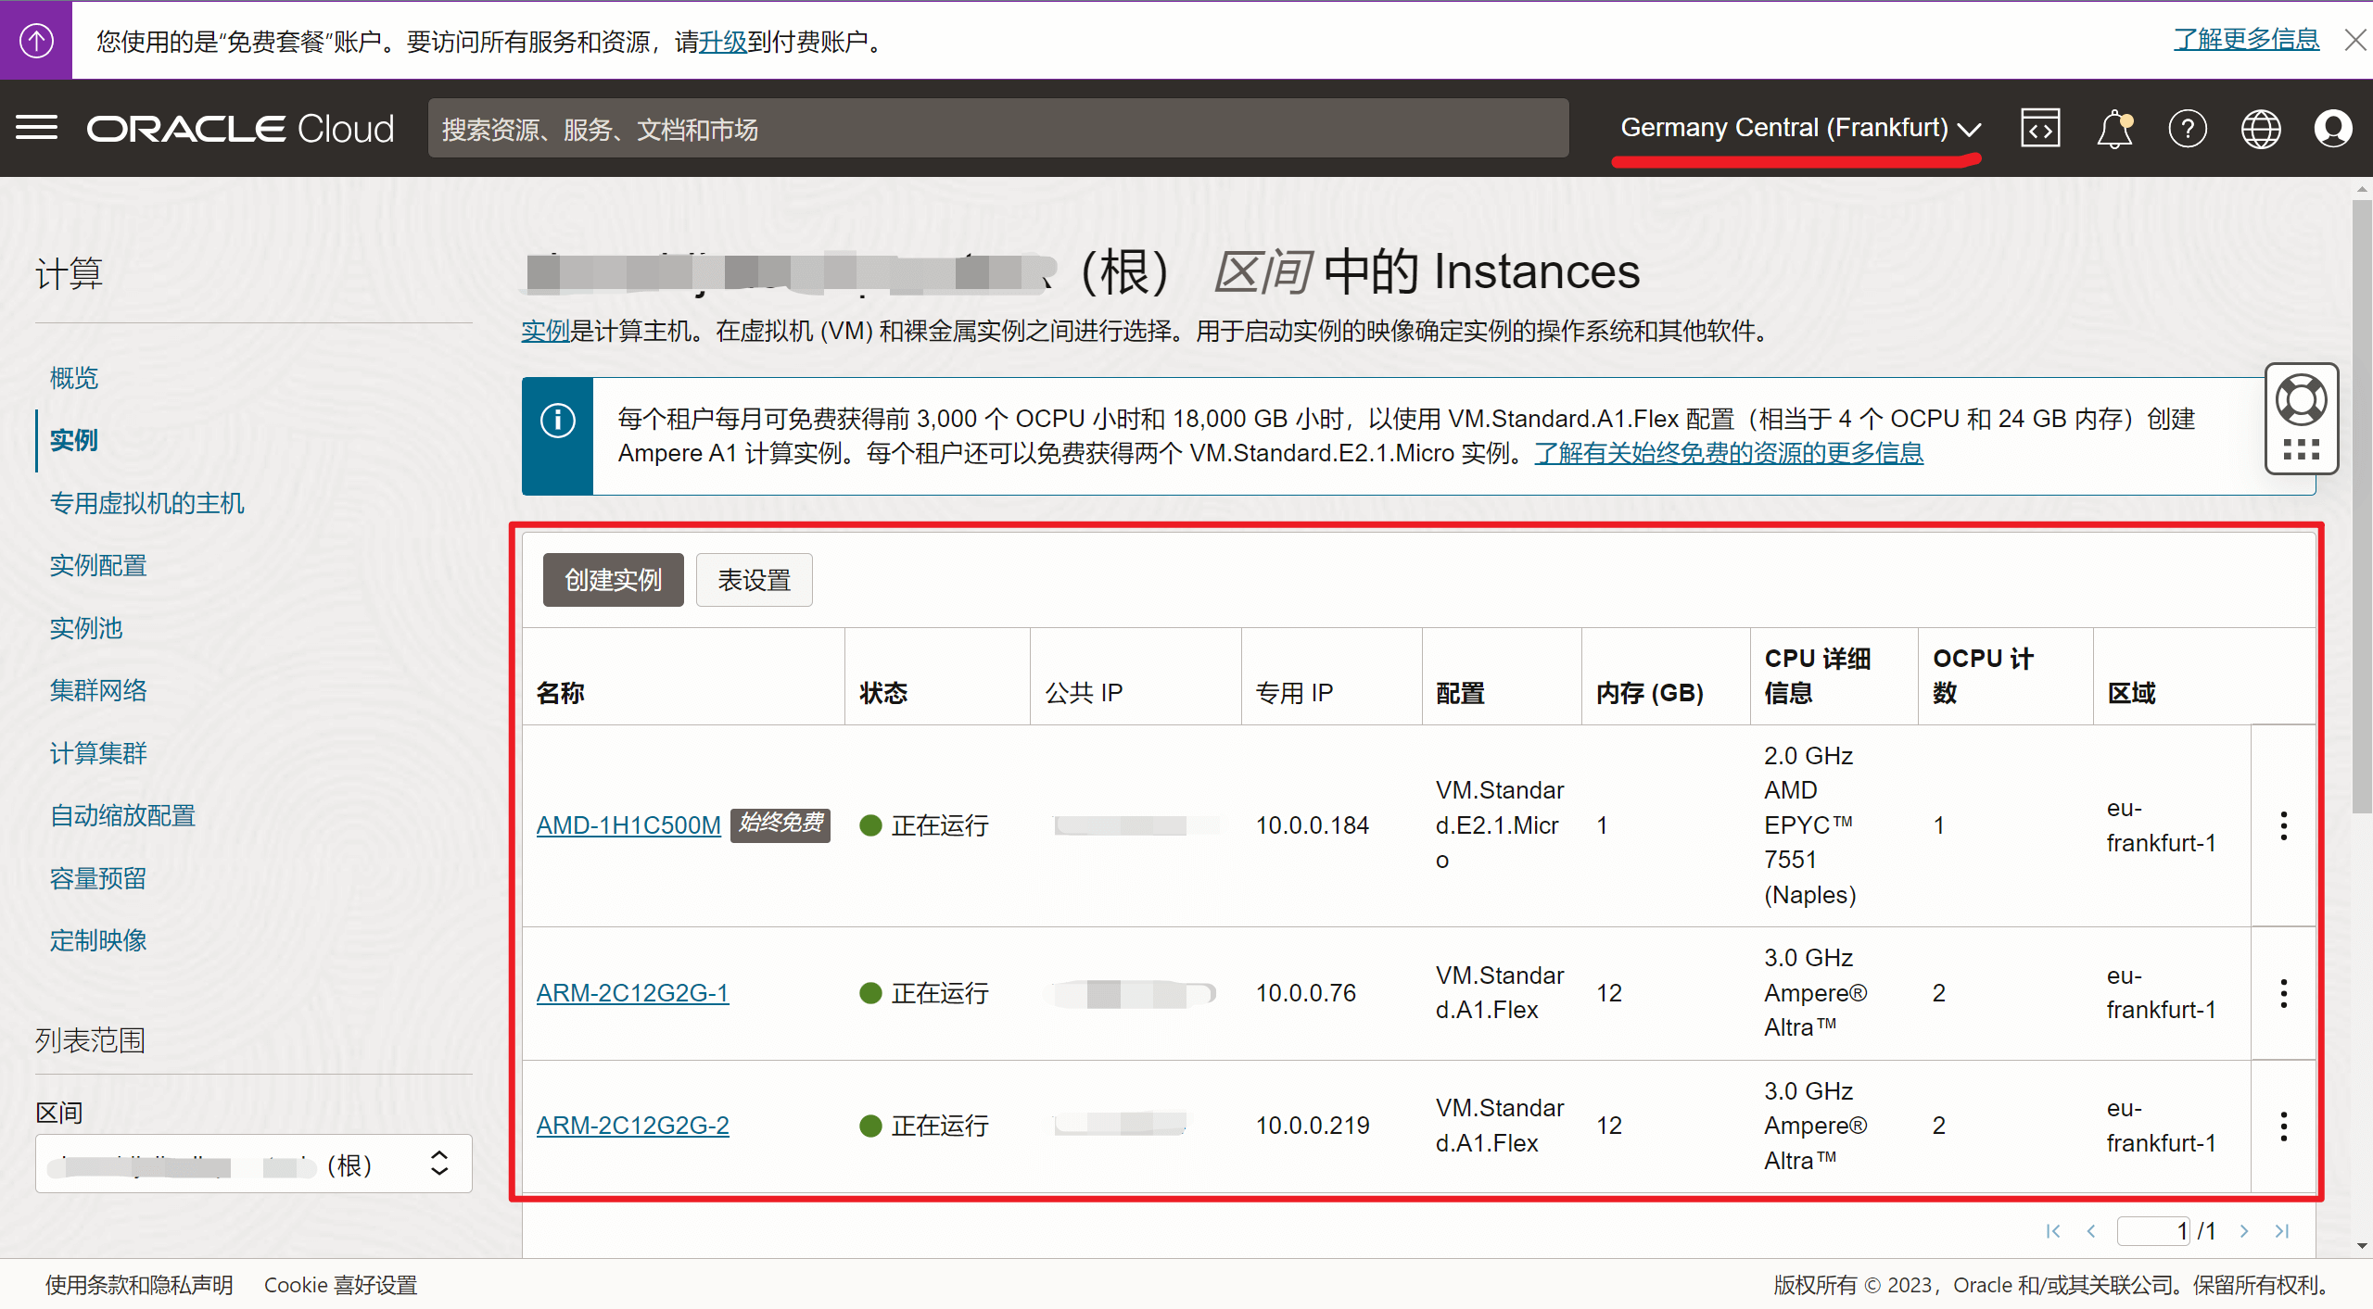Sort by the 内存 (GB) column header
This screenshot has width=2373, height=1309.
pos(1650,693)
